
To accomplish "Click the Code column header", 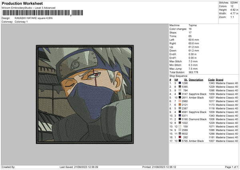I will 211,79.
